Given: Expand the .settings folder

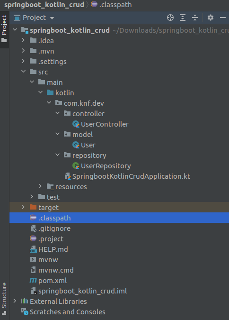Looking at the screenshot, I should coord(23,61).
